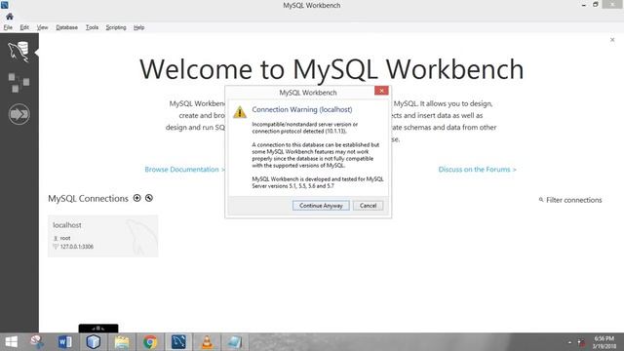Image resolution: width=624 pixels, height=351 pixels.
Task: Open the localhost connection tile
Action: (x=103, y=236)
